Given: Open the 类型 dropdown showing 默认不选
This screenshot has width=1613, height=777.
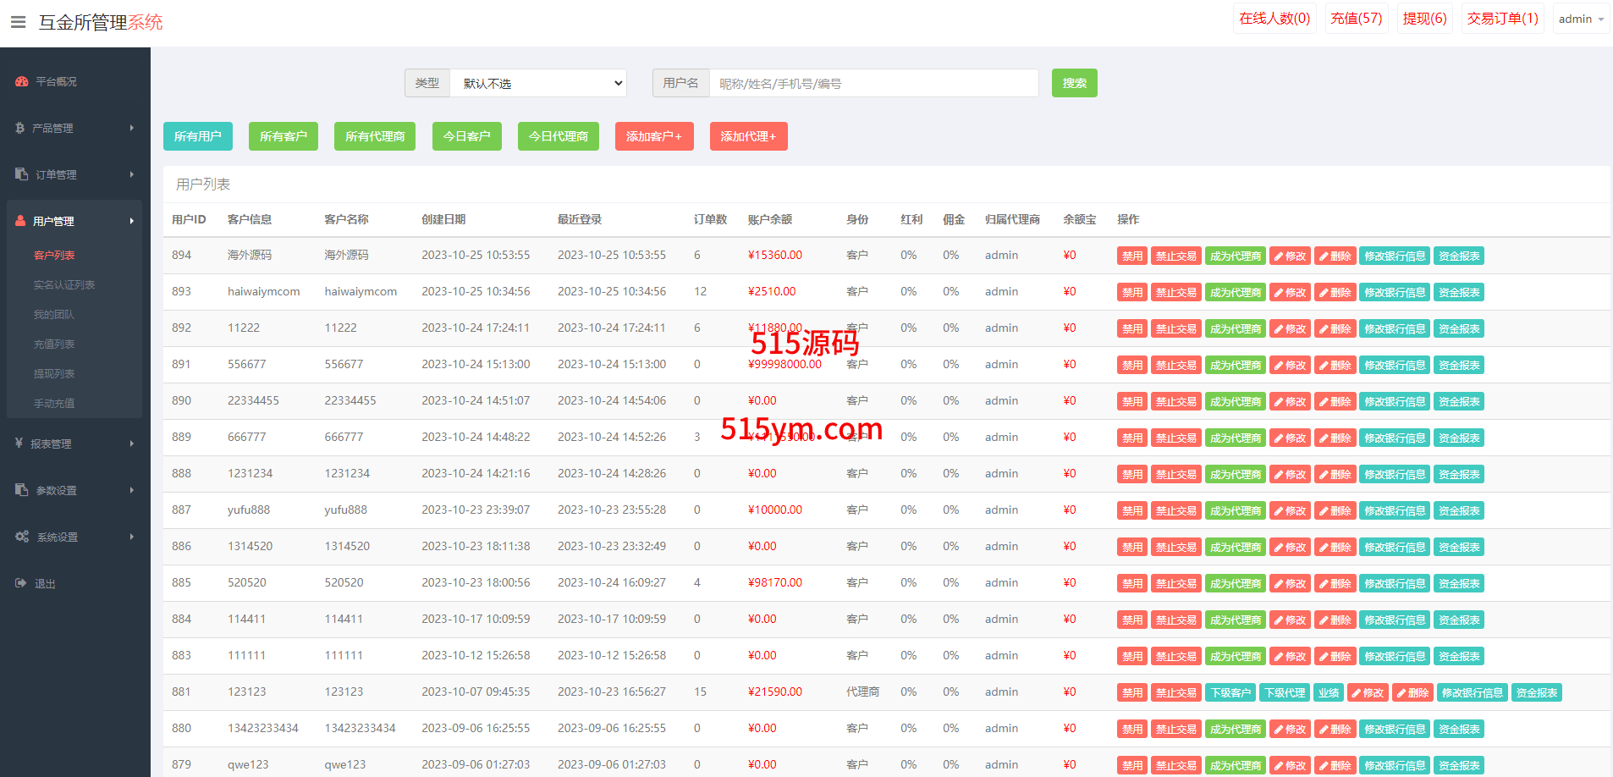Looking at the screenshot, I should point(538,83).
